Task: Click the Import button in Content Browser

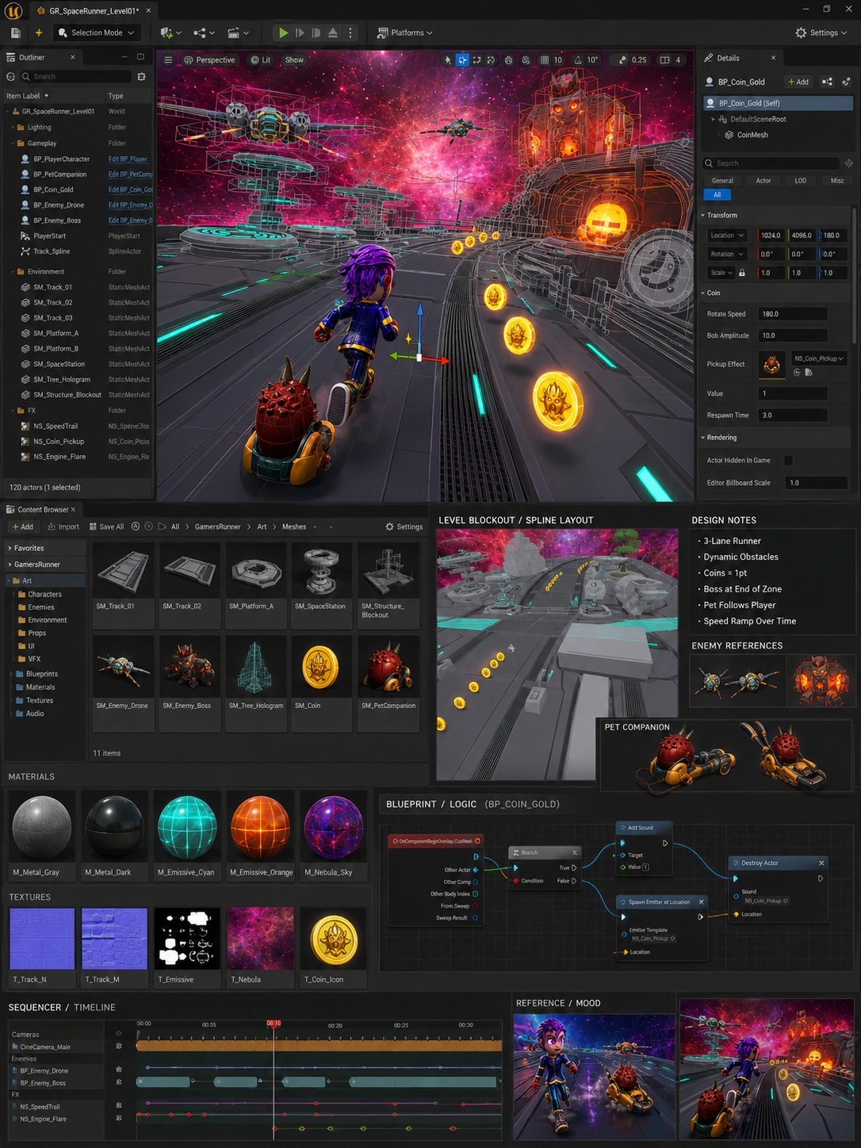Action: (x=63, y=527)
